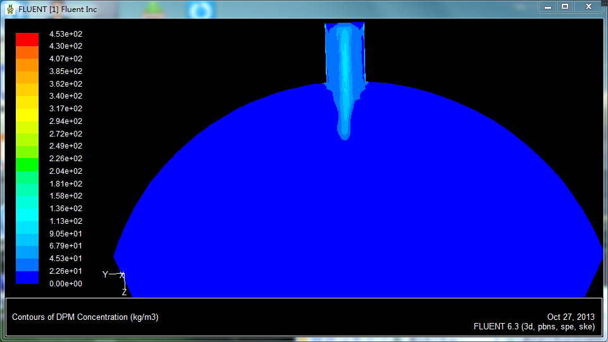Viewport: 608px width, 342px height.
Task: Click the 2.94e+02 legend value
Action: [x=66, y=121]
